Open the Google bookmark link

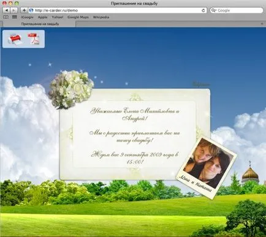click(x=28, y=17)
